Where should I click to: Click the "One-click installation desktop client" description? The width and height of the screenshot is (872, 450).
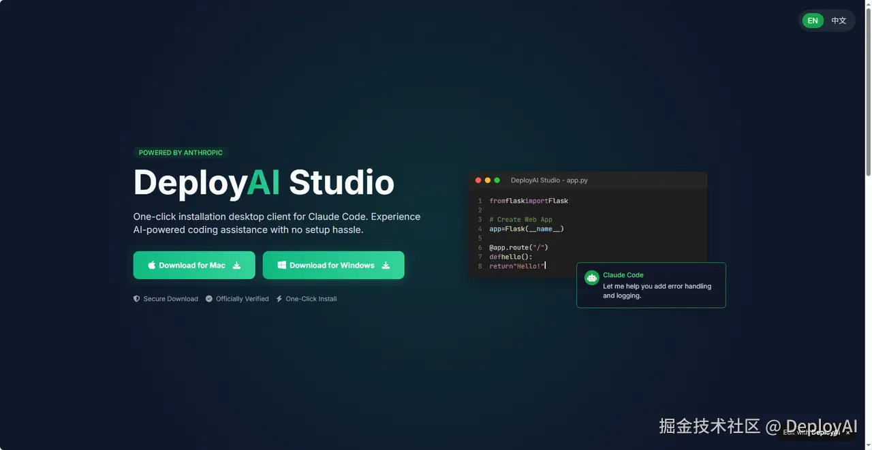[277, 223]
